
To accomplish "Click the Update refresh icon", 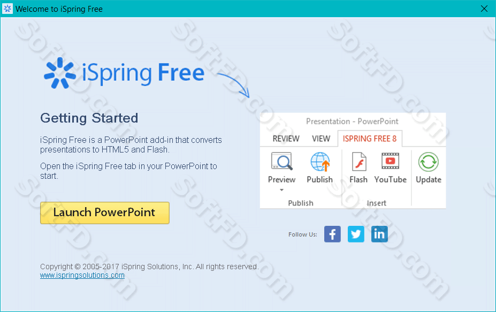I will 428,162.
